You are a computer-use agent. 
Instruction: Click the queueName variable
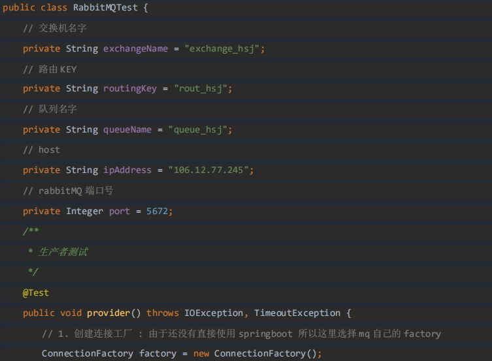point(127,130)
